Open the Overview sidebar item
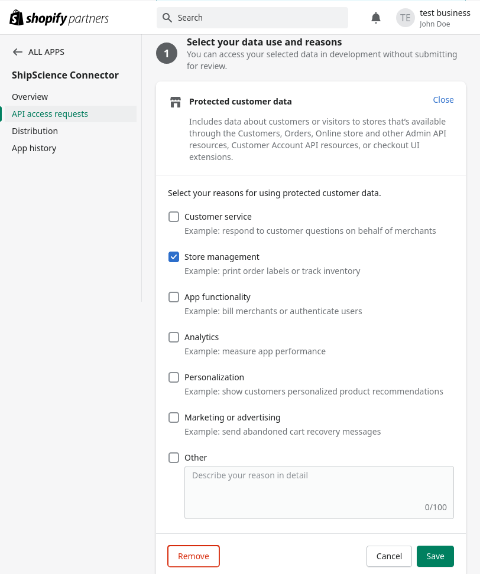The width and height of the screenshot is (480, 574). coord(30,97)
